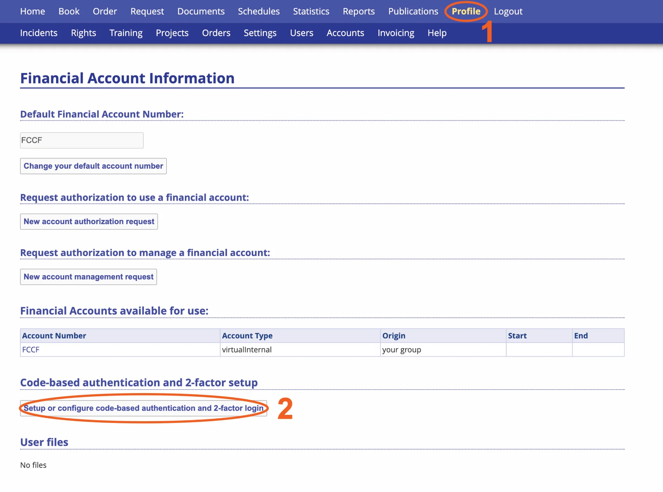Screen dimensions: 663x492
Task: Set up code-based authentication and 2-factor login
Action: 143,408
